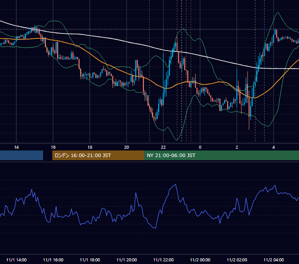Click hour label 18 on price chart axis
299x264 pixels.
90,147
